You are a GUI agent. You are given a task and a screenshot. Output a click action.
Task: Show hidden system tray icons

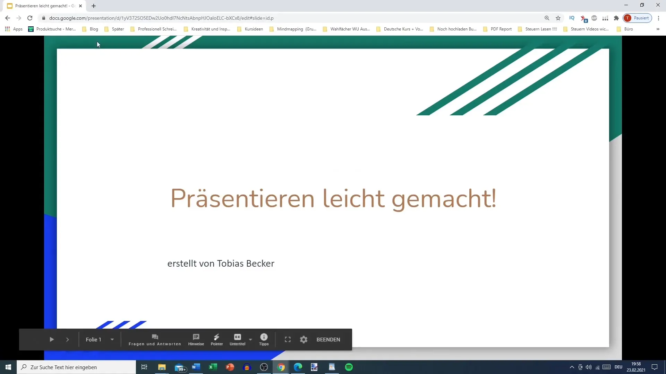click(x=572, y=367)
